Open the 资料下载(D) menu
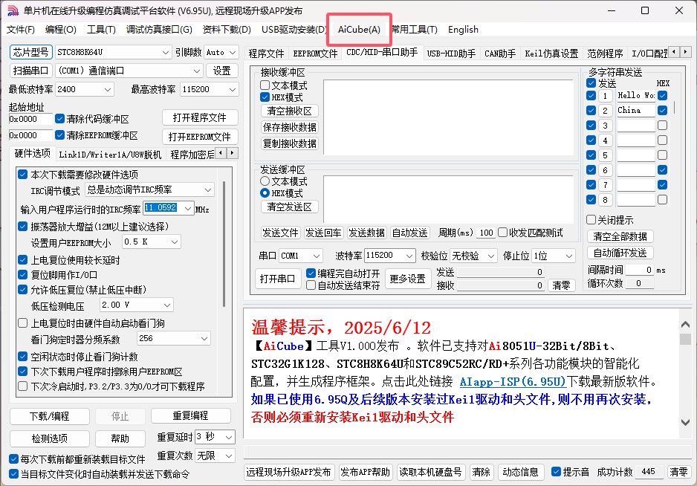This screenshot has width=697, height=486. click(x=227, y=29)
